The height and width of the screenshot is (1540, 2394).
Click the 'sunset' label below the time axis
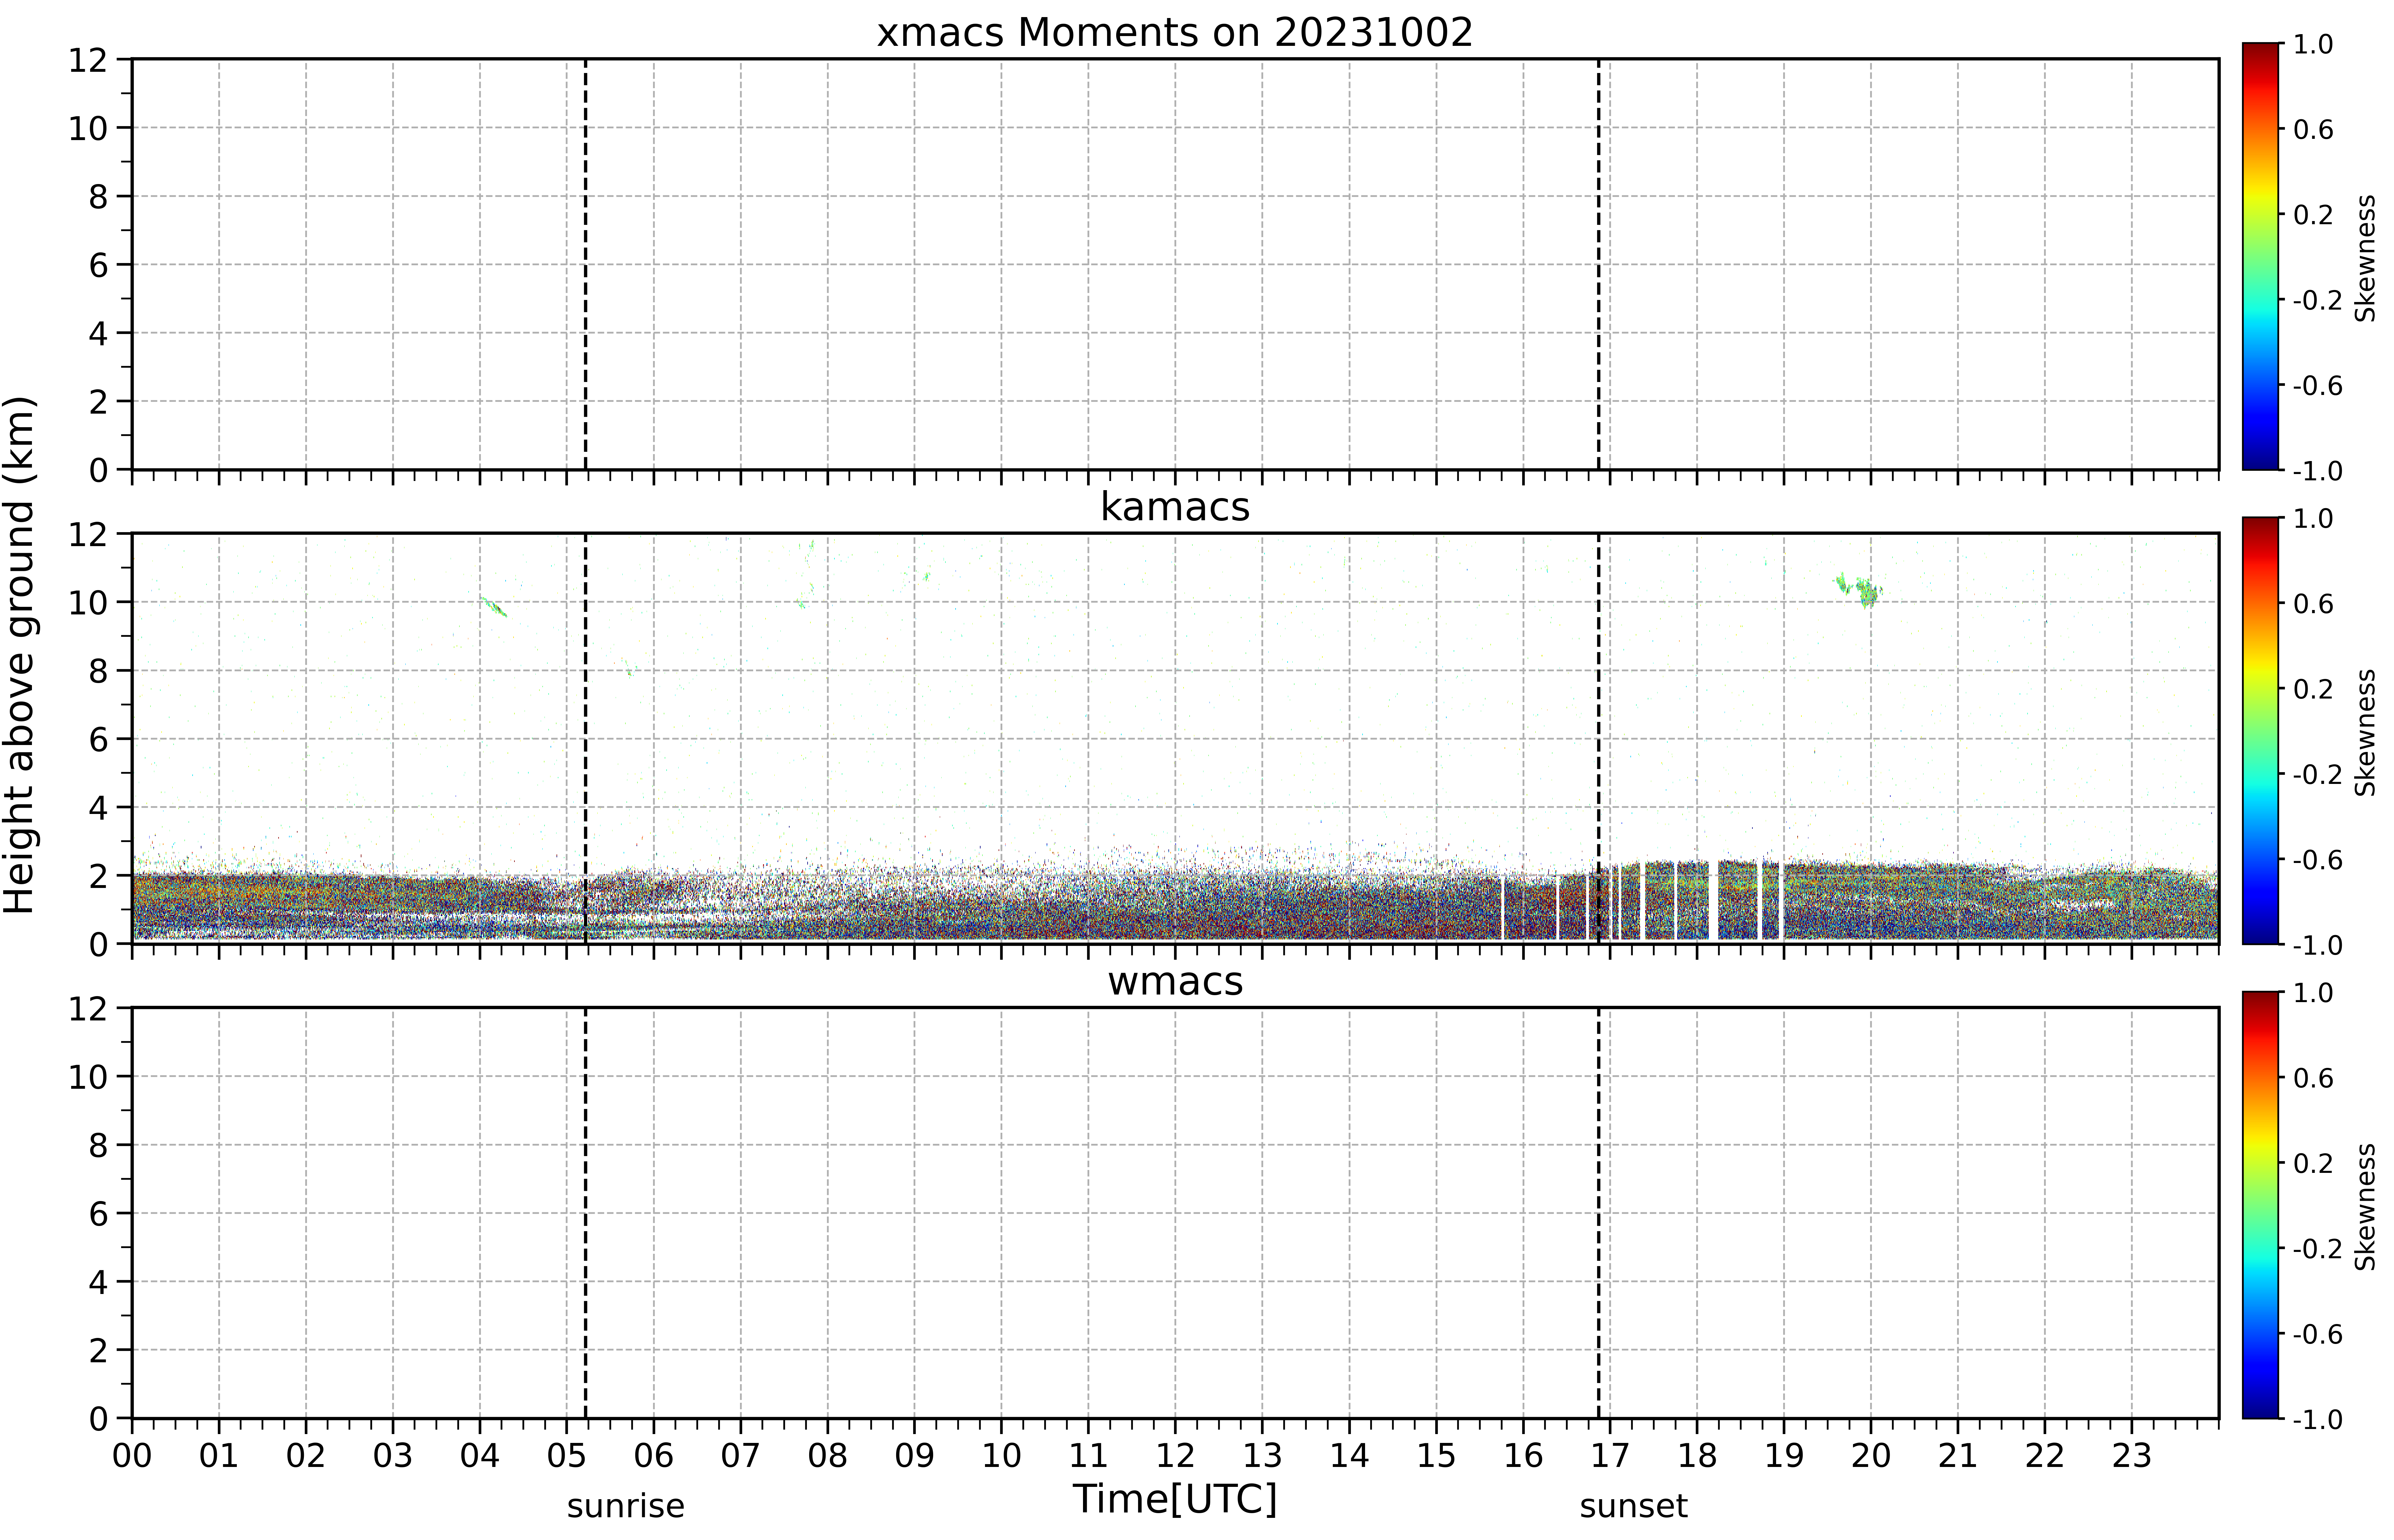coord(1634,1506)
